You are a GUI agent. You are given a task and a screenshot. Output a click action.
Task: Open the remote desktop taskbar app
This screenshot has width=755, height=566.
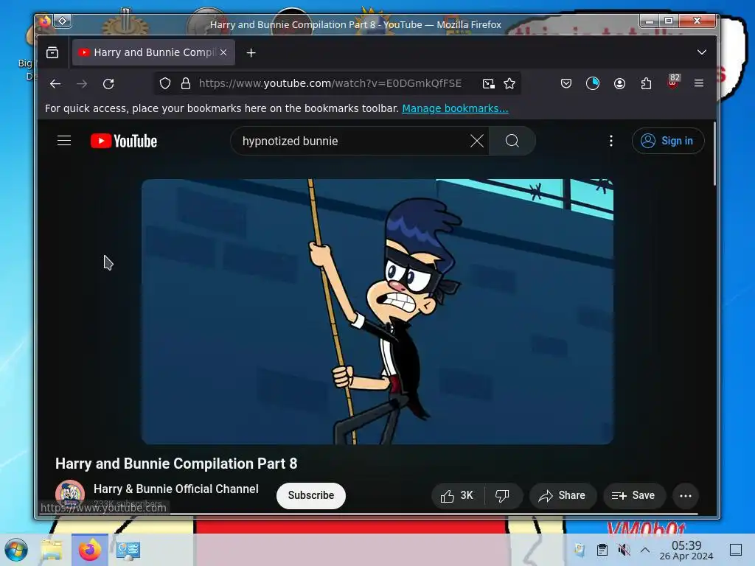pyautogui.click(x=128, y=550)
